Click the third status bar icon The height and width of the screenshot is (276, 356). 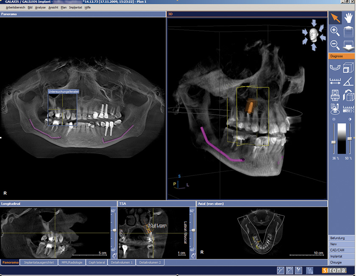(x=298, y=271)
